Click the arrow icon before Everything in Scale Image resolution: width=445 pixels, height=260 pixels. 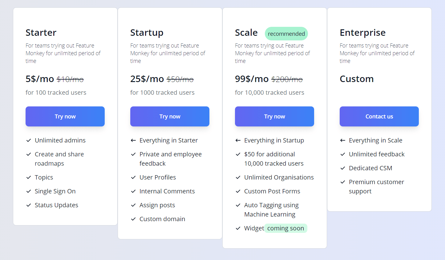click(342, 140)
